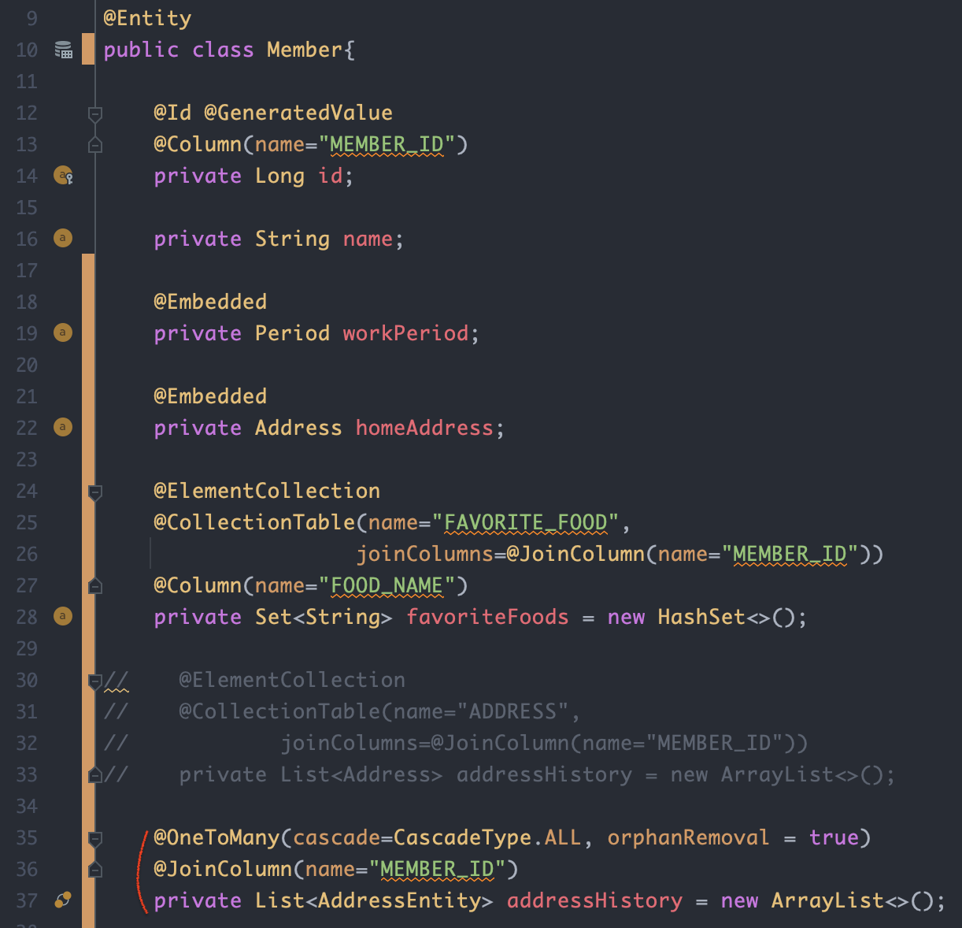Click the orange change marker beside line 10
Image resolution: width=962 pixels, height=928 pixels.
pos(88,49)
